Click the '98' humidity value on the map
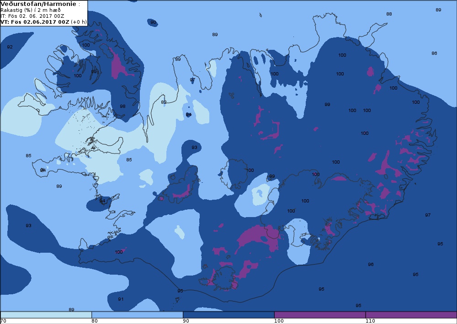This screenshot has width=457, height=324. 122,106
